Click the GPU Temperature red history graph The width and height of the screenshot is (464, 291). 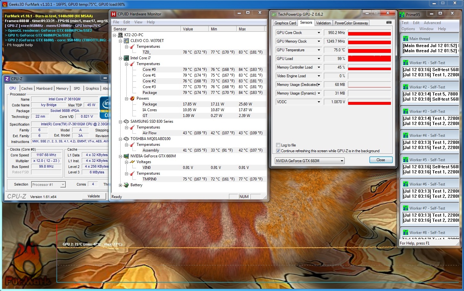369,50
